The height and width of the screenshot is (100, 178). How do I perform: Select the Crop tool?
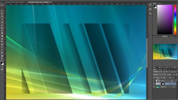click(2, 16)
